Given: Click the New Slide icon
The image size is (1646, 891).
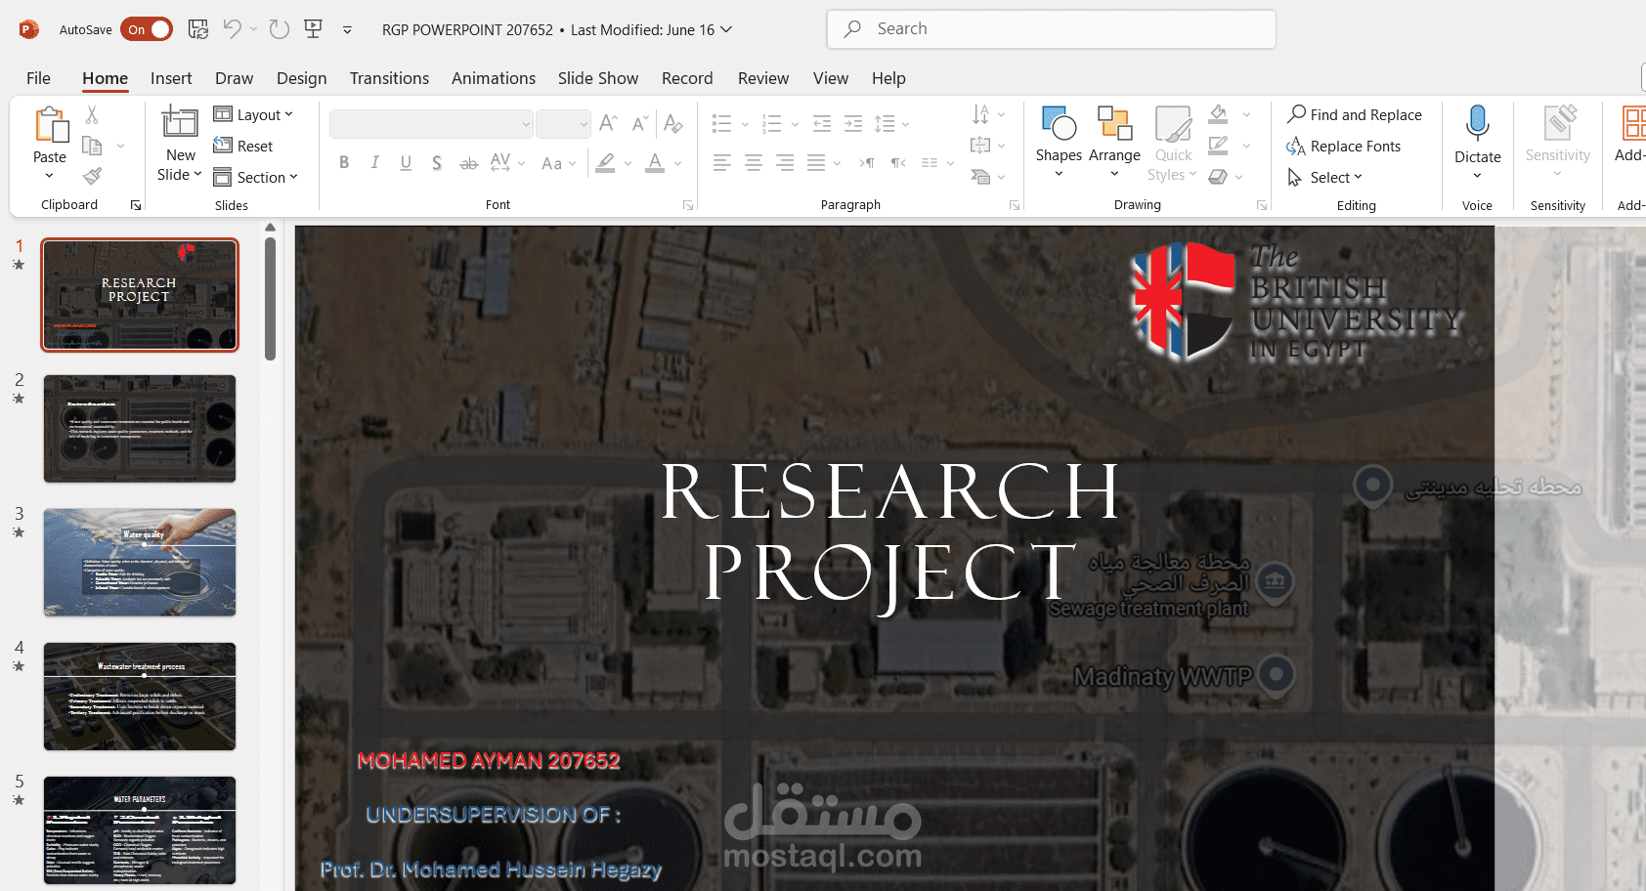Looking at the screenshot, I should point(180,122).
